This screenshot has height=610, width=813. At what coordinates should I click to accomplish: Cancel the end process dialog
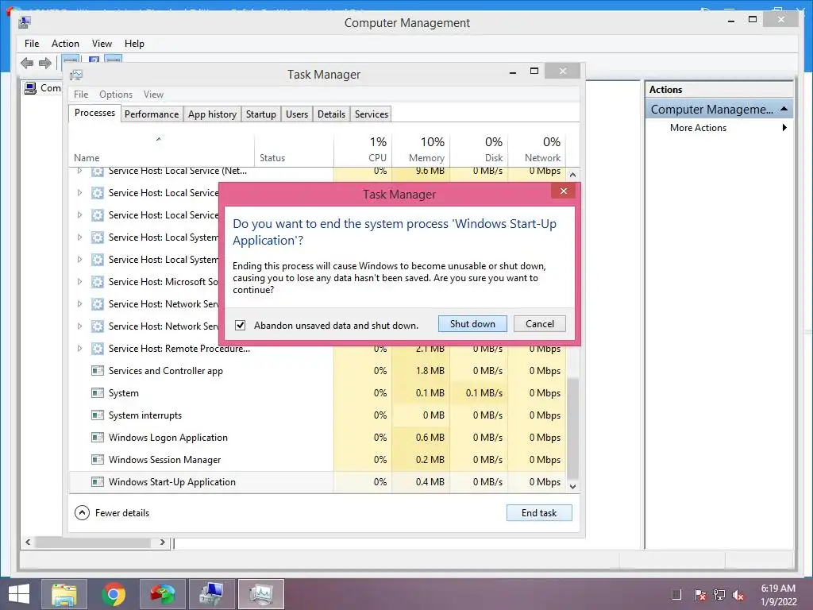pos(539,324)
